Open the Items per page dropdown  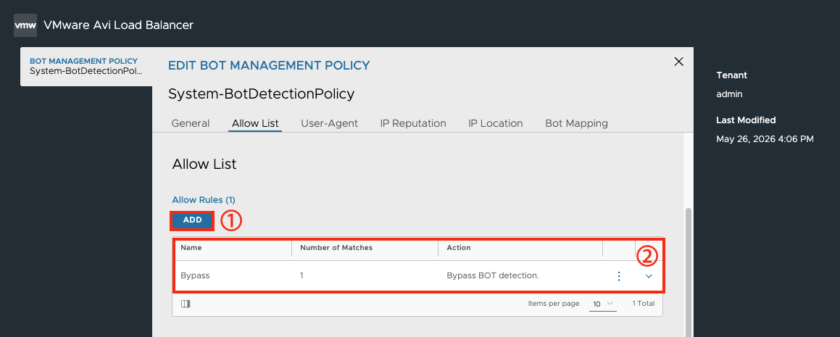603,304
